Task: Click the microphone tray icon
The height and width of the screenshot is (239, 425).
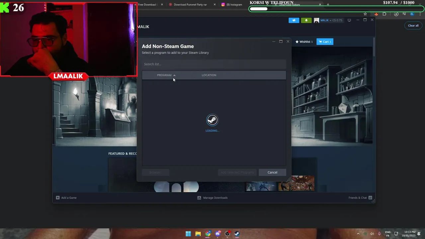Action: point(379,234)
